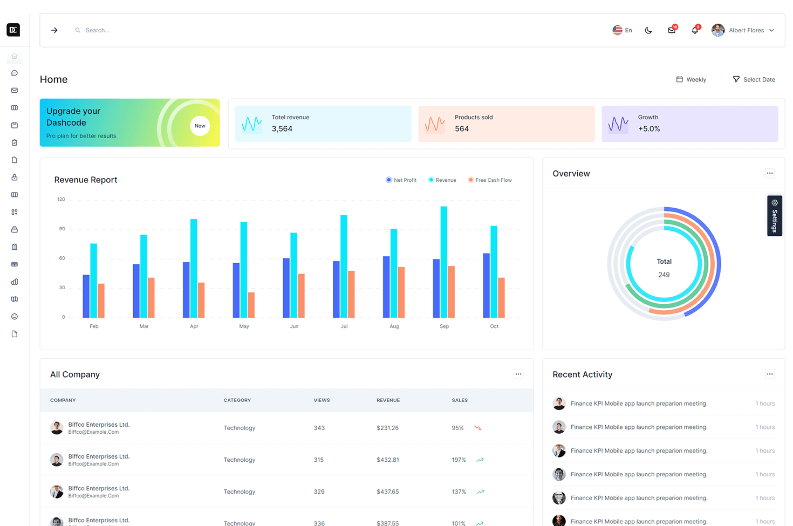This screenshot has width=793, height=526.
Task: Click the 343 views cell
Action: [x=319, y=428]
